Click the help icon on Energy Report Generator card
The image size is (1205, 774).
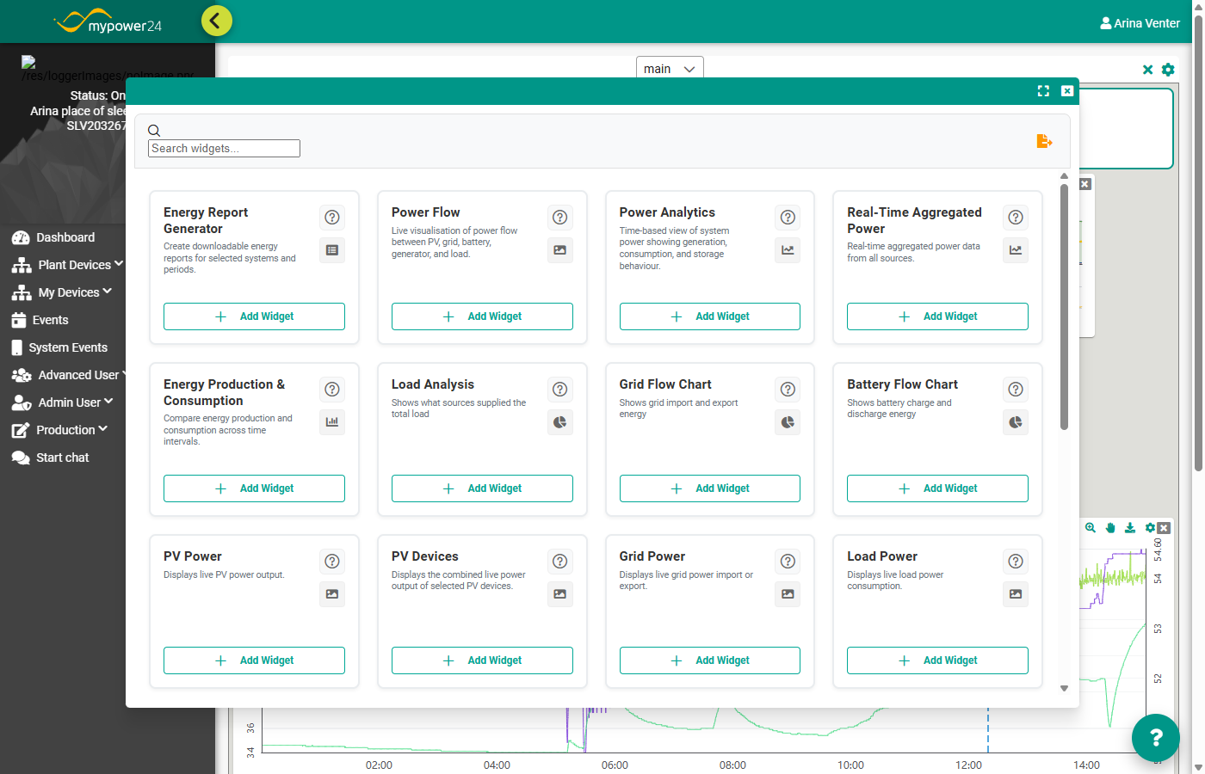coord(332,218)
